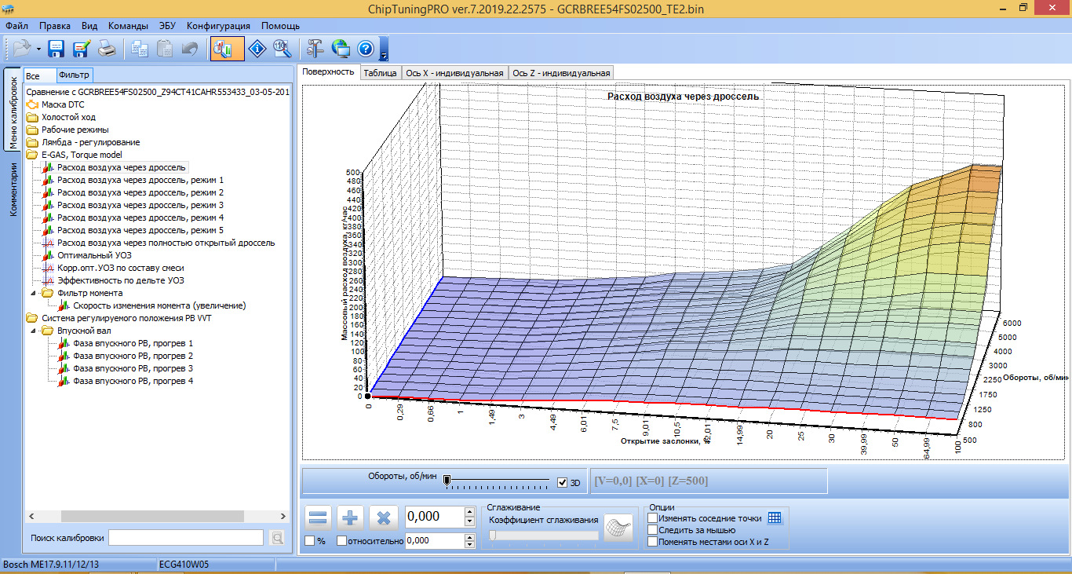
Task: Switch to the 'Таблица' tab
Action: (380, 73)
